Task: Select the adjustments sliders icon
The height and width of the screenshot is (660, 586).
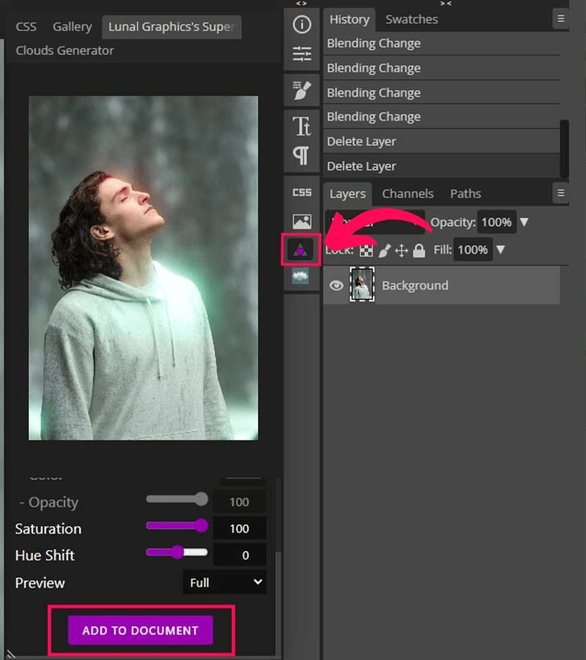Action: 302,53
